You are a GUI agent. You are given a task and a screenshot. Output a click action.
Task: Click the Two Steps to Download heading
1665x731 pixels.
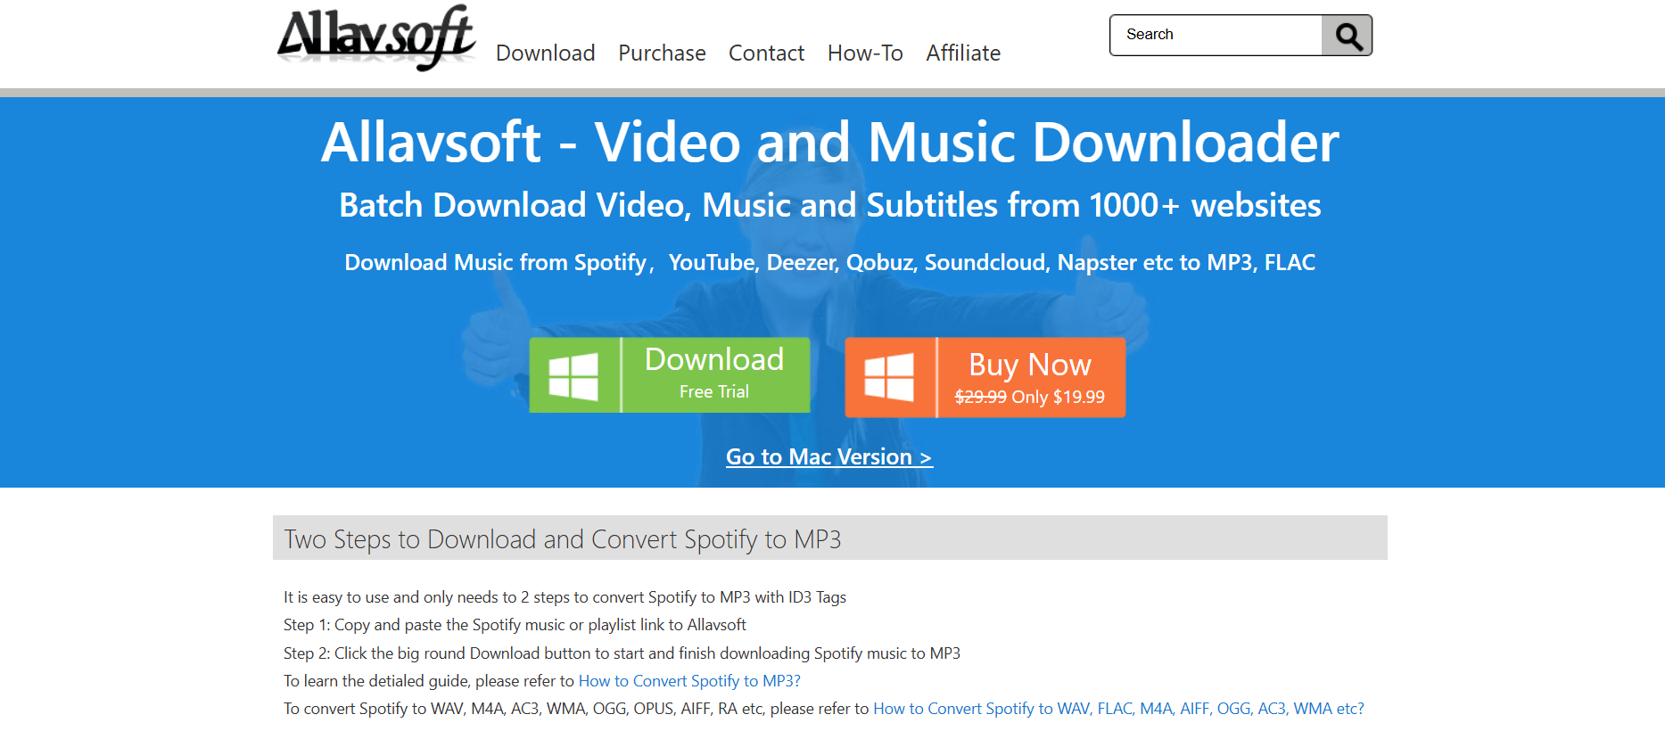pos(562,539)
